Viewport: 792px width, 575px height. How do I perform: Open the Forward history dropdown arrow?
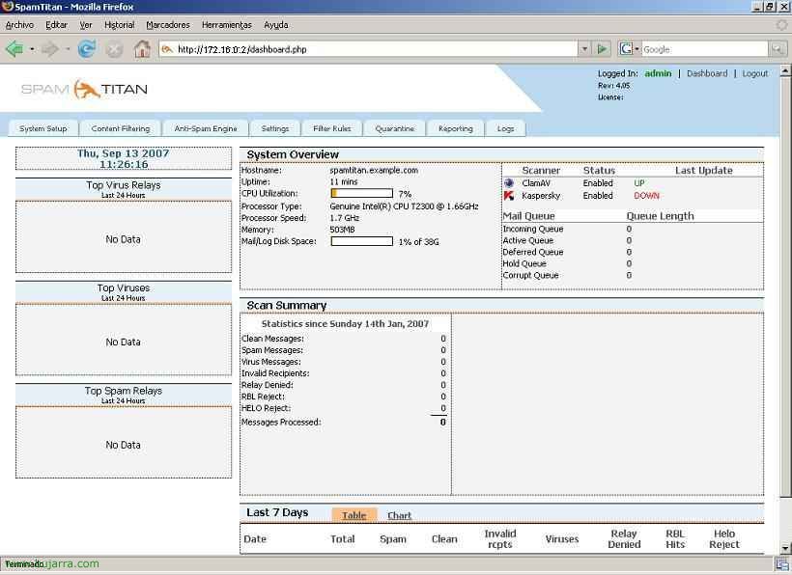coord(68,49)
